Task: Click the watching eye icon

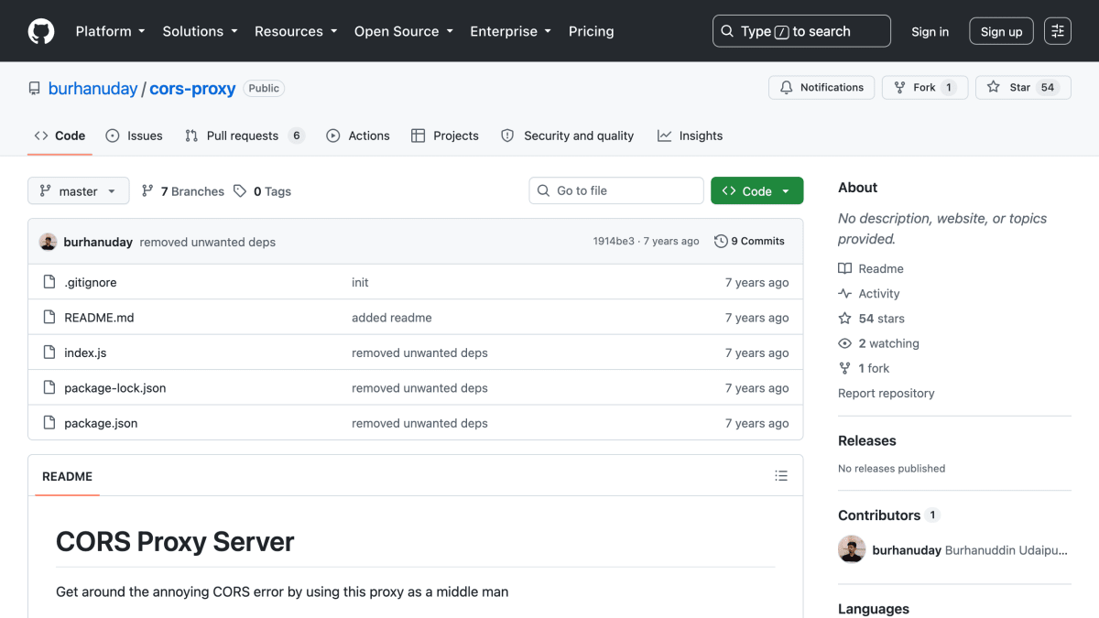Action: tap(844, 343)
